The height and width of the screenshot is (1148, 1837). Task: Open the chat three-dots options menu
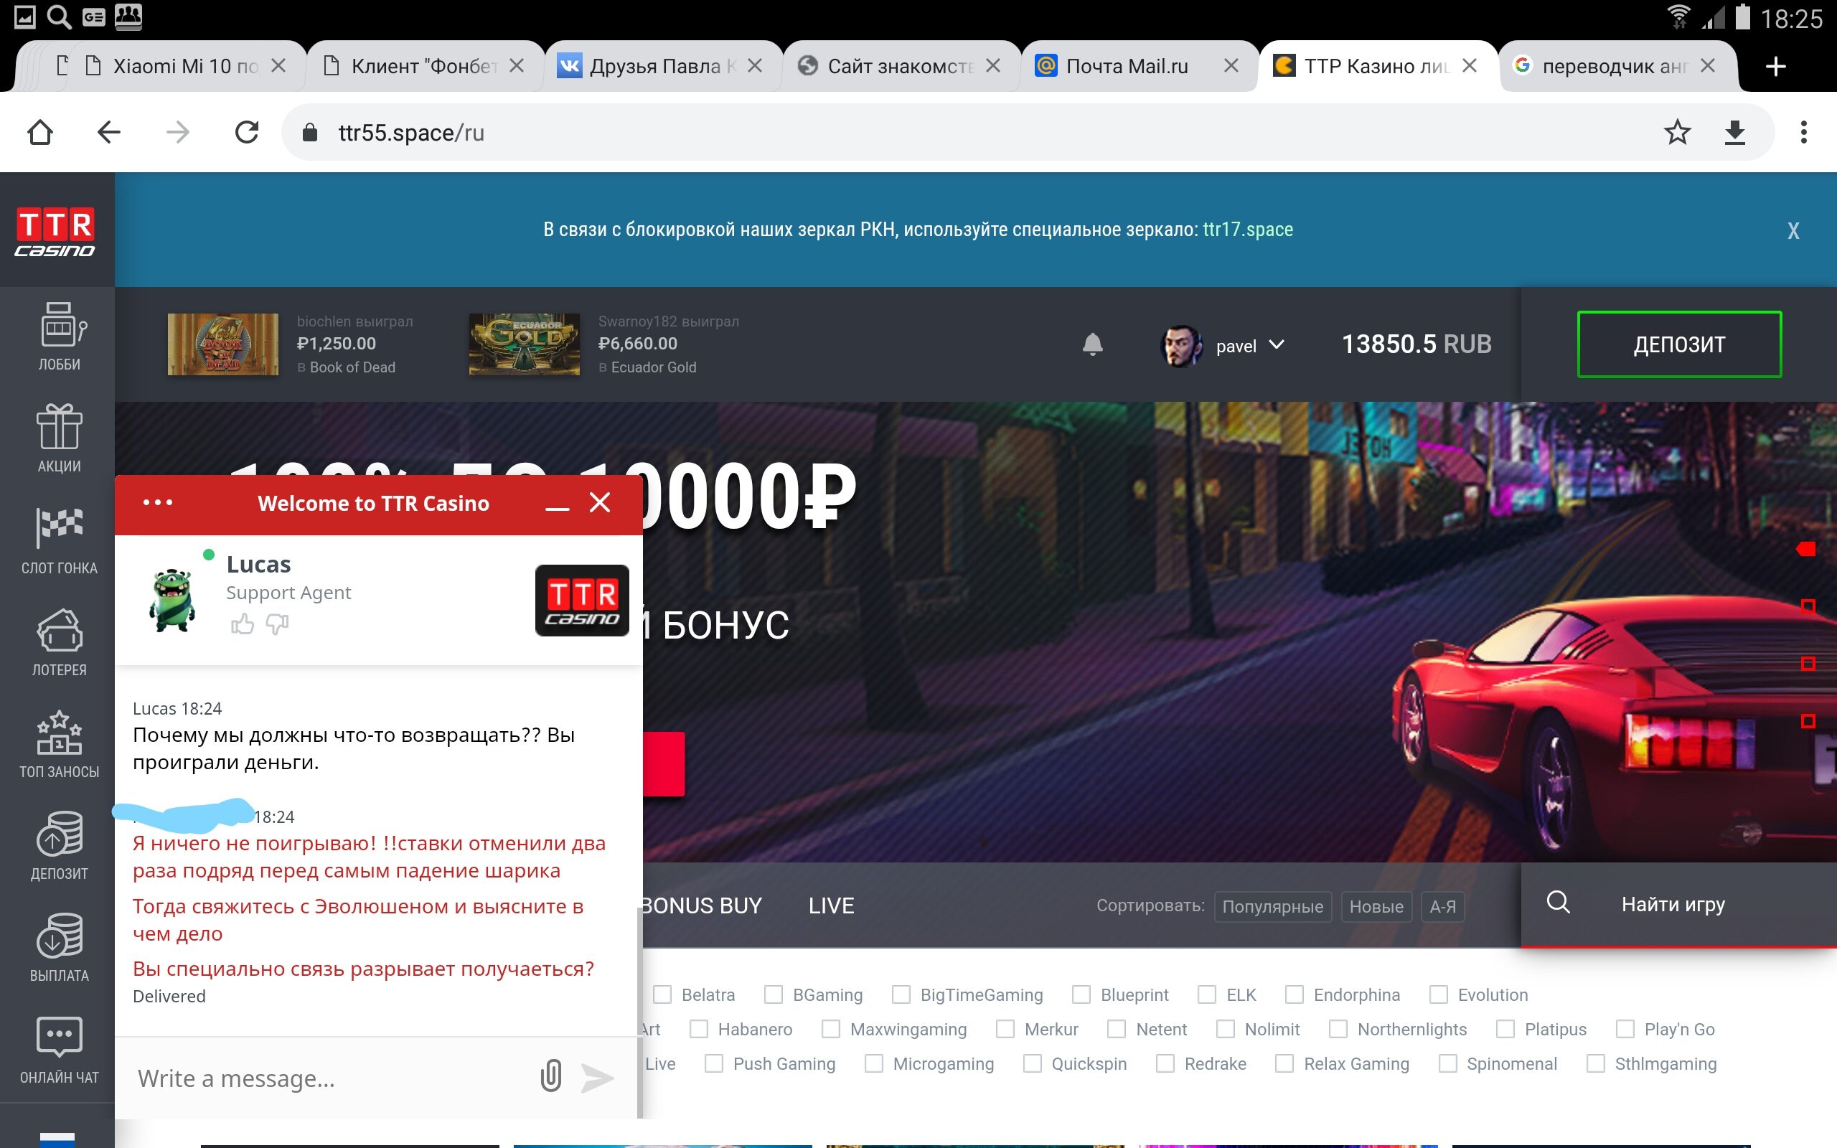click(158, 503)
